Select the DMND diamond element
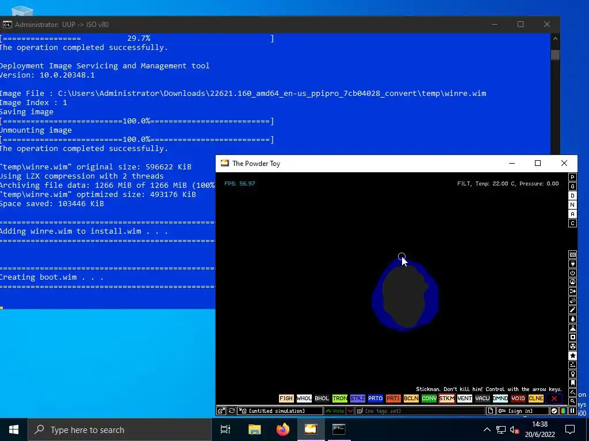This screenshot has height=441, width=589. 500,399
